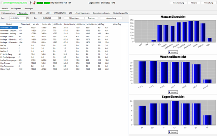Select the Hzp Fernwaerme row
217x136 pixels.
(x=64, y=66)
